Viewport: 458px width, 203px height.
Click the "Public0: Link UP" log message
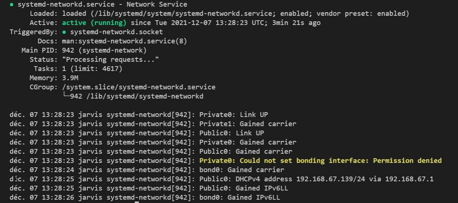(x=232, y=133)
